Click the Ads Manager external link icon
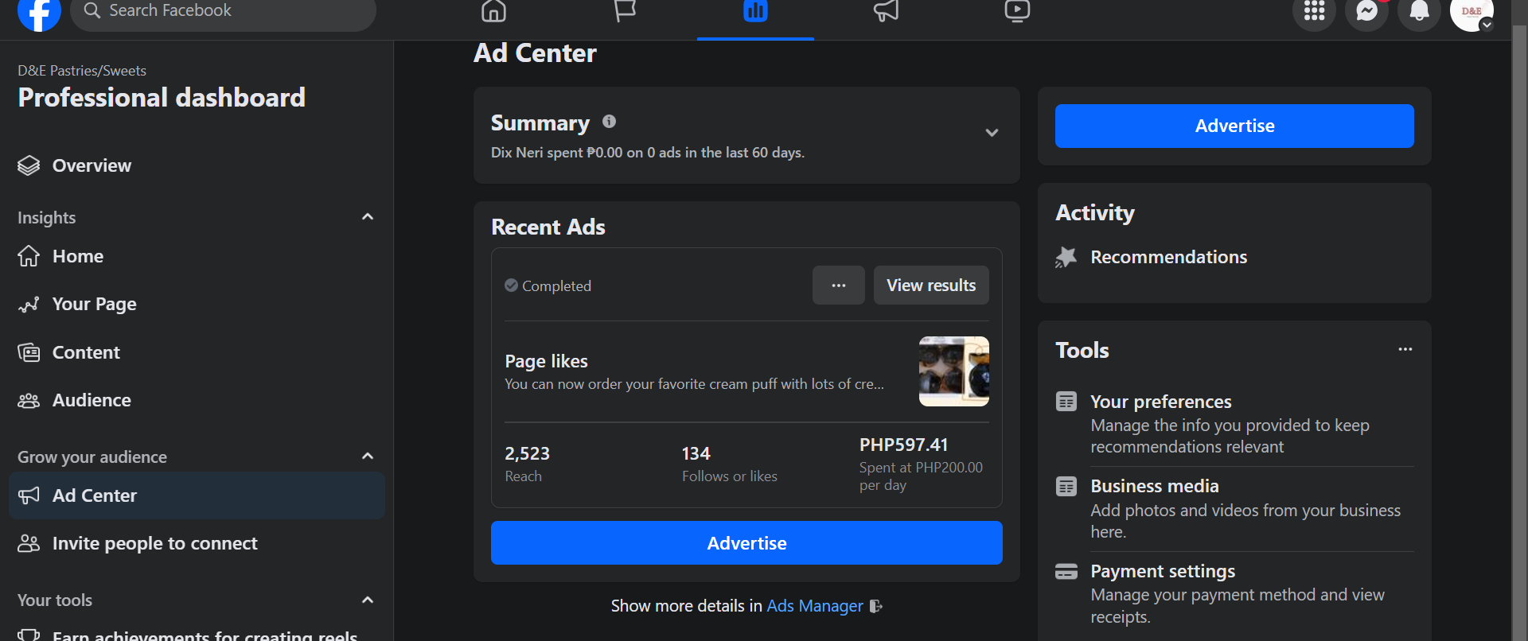The image size is (1528, 641). point(875,606)
